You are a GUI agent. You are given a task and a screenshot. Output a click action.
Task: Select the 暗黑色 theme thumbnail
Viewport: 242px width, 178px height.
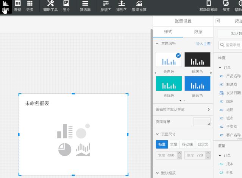coord(197,59)
